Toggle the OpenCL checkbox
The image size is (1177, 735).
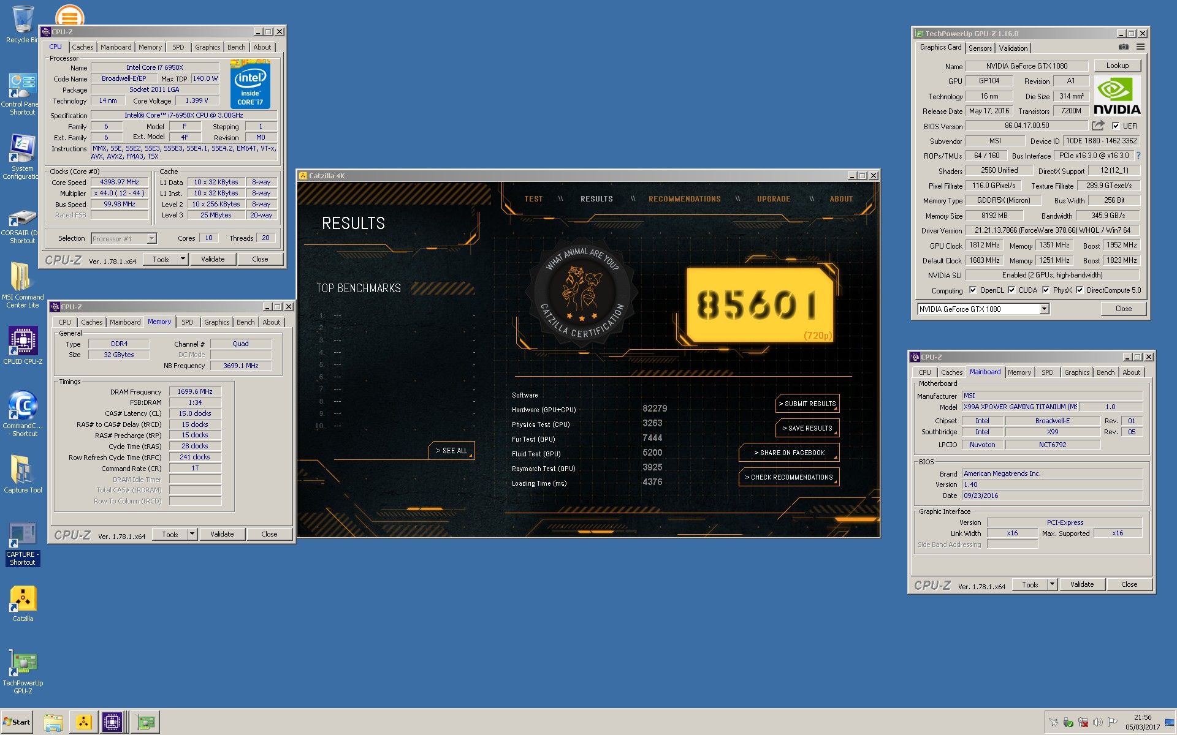coord(972,290)
